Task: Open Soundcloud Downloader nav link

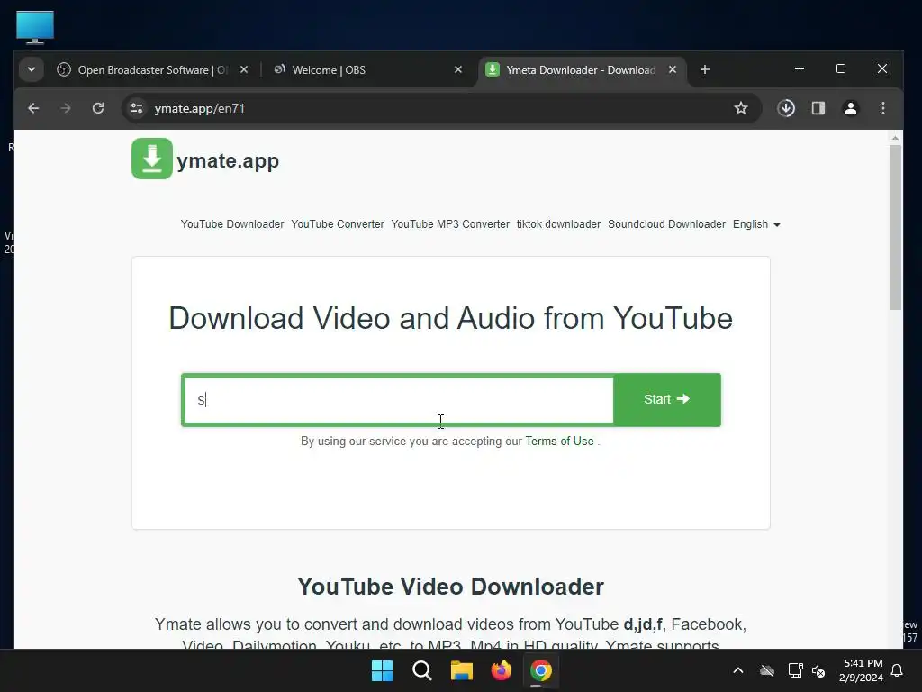Action: [667, 224]
